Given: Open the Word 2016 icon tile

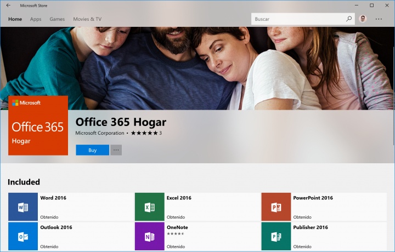Looking at the screenshot, I should [23, 207].
